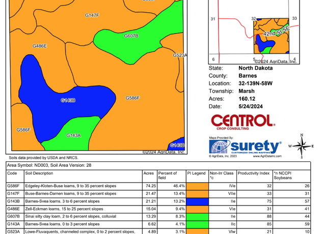
Task: Click the acres cell '74.25'
Action: (x=151, y=186)
